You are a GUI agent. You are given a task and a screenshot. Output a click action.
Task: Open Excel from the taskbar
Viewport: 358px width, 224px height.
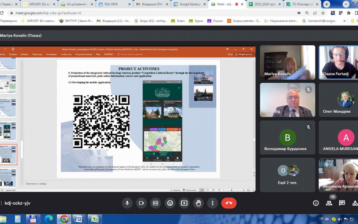point(94,219)
